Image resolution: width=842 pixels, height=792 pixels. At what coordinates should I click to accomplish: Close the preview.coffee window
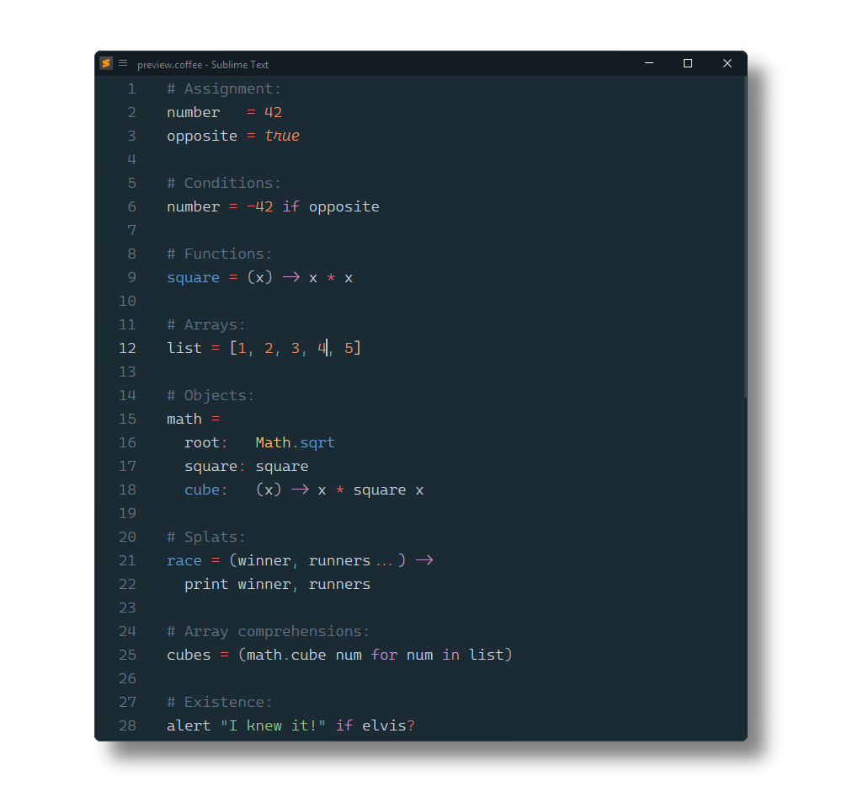tap(727, 63)
